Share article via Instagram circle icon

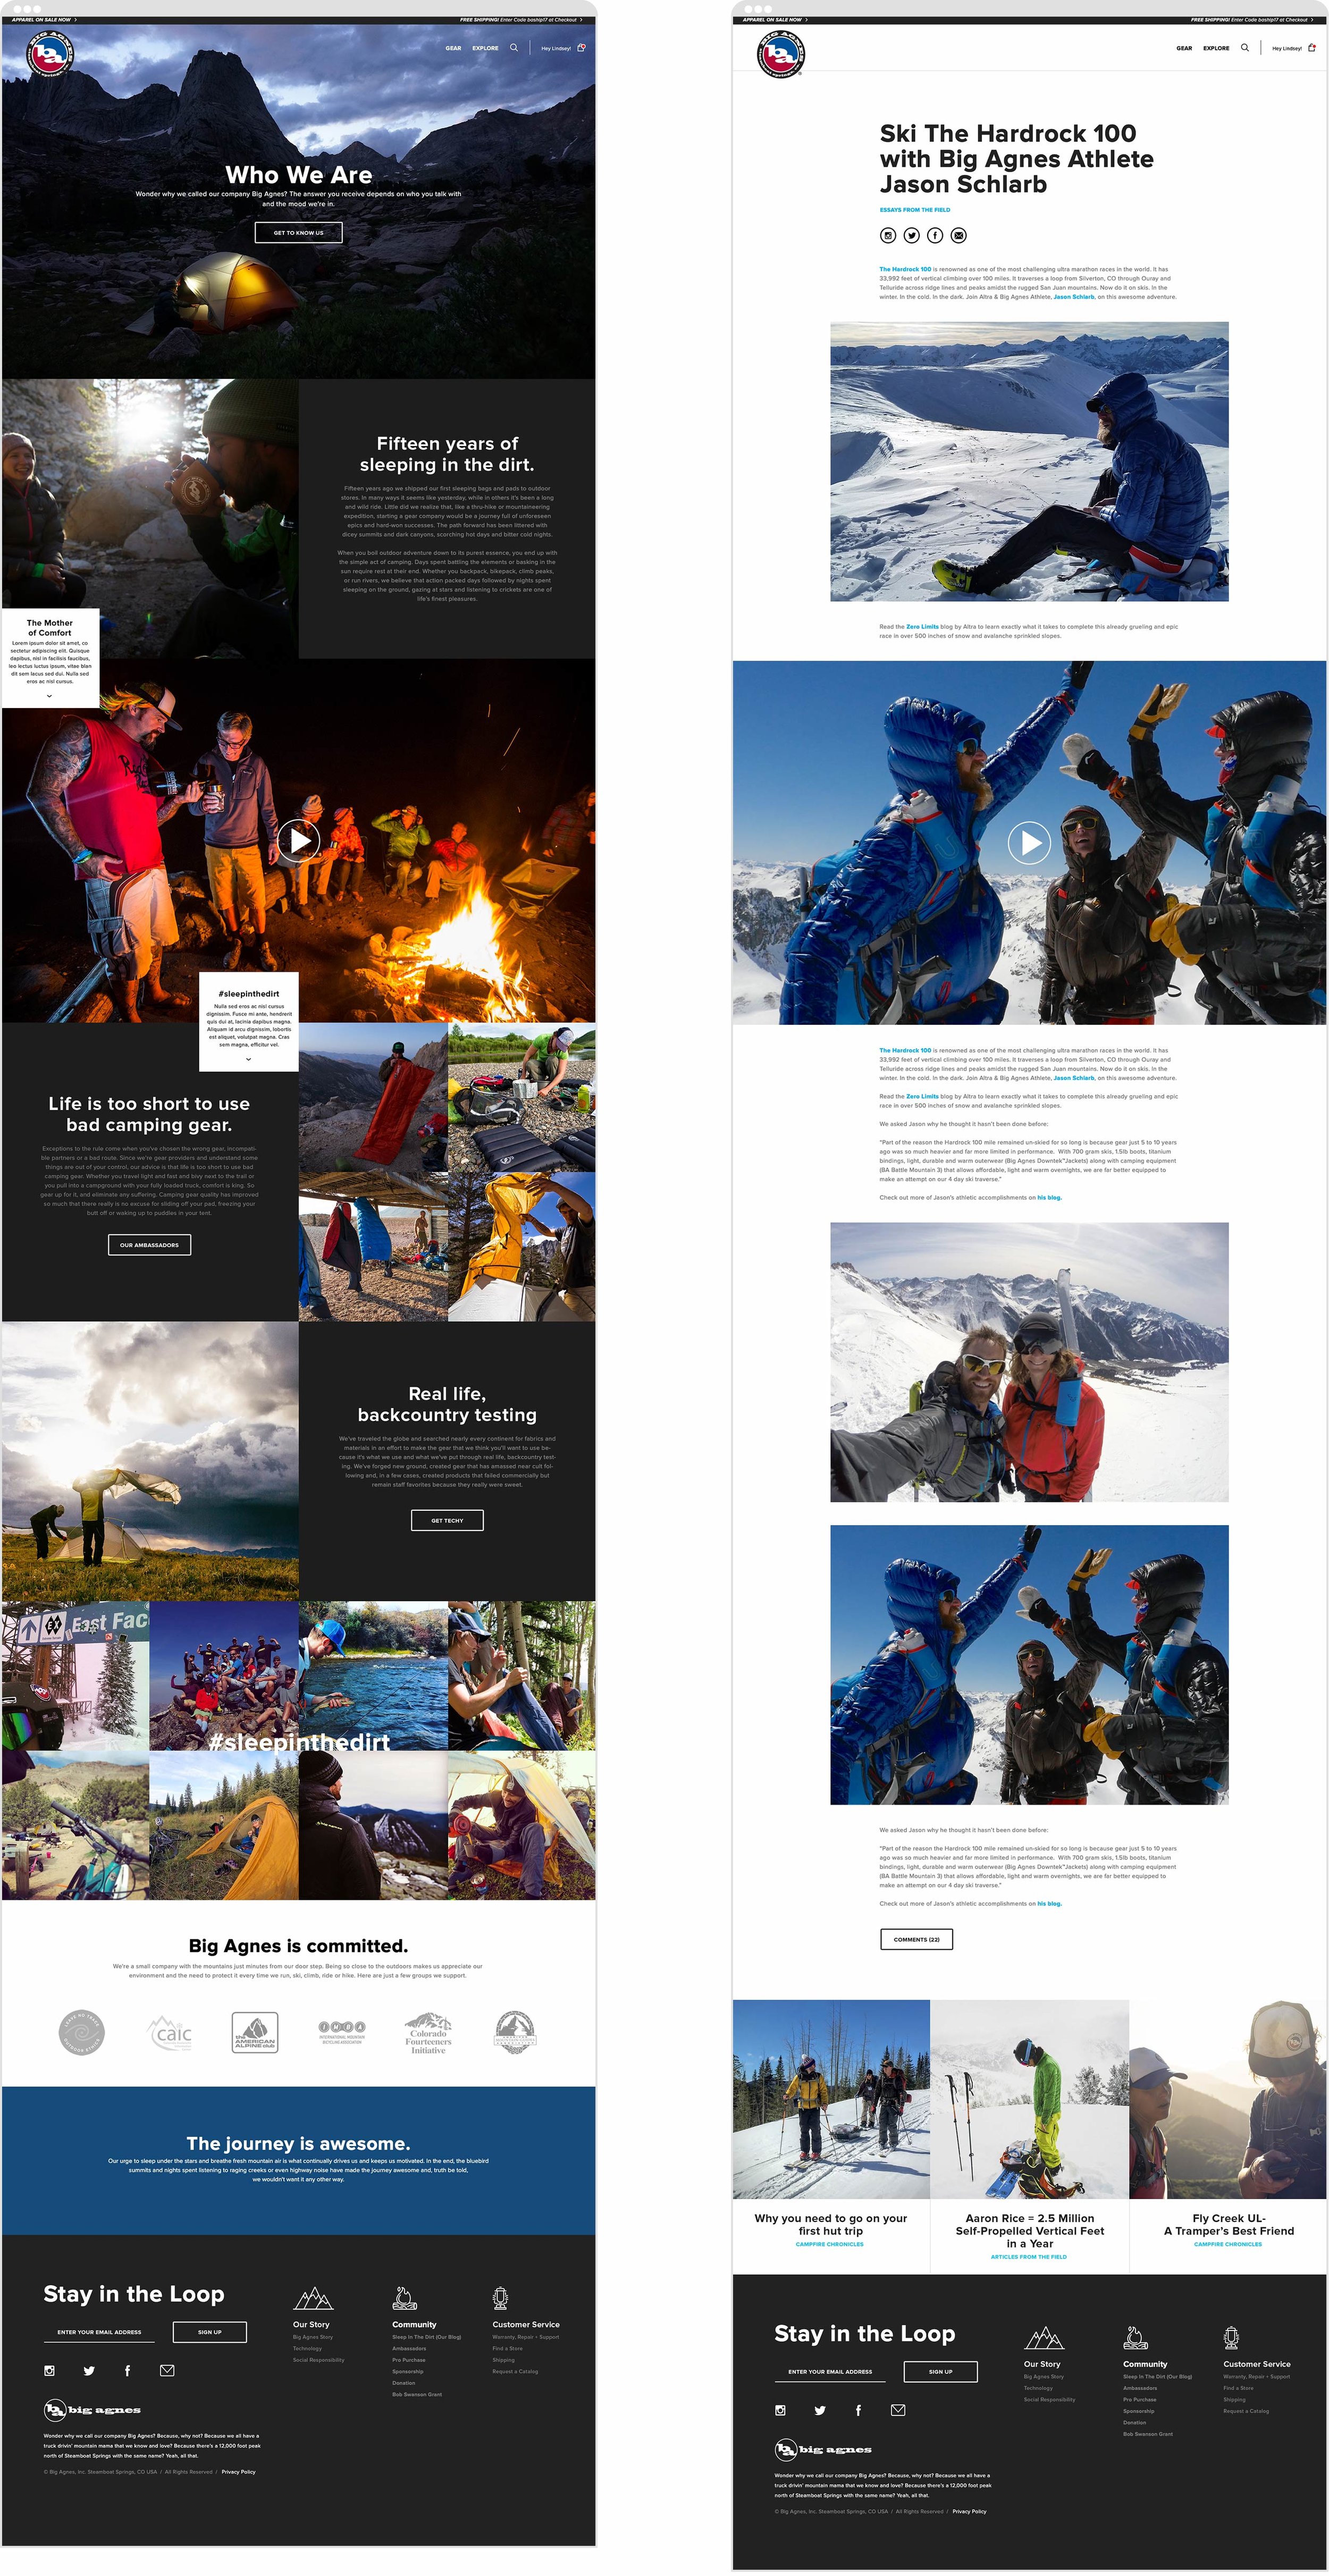888,235
